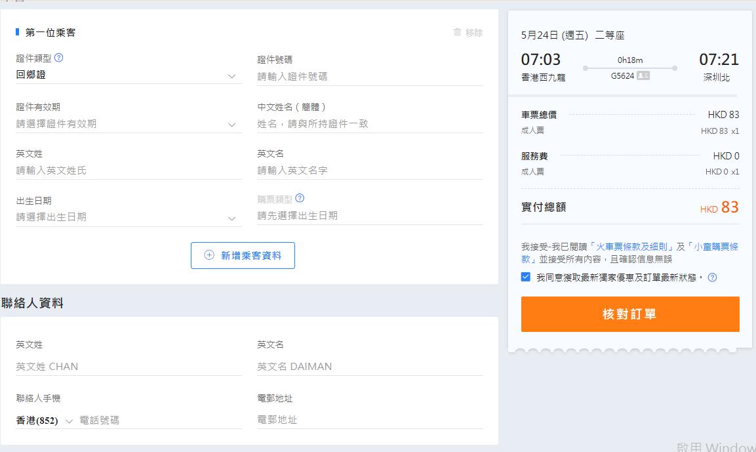
Task: Uncheck the exclusive offers consent checkbox
Action: click(x=525, y=277)
